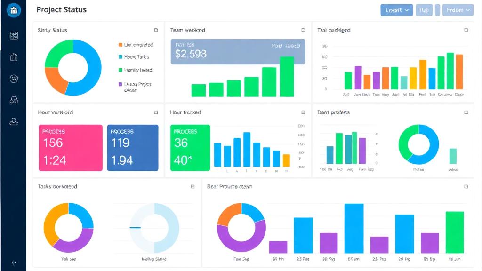Viewport: 482px width, 271px height.
Task: Collapse the sidebar with the back arrow
Action: click(14, 263)
